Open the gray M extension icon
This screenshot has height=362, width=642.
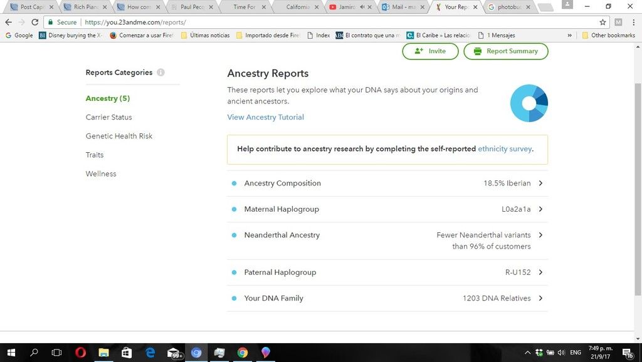(618, 22)
